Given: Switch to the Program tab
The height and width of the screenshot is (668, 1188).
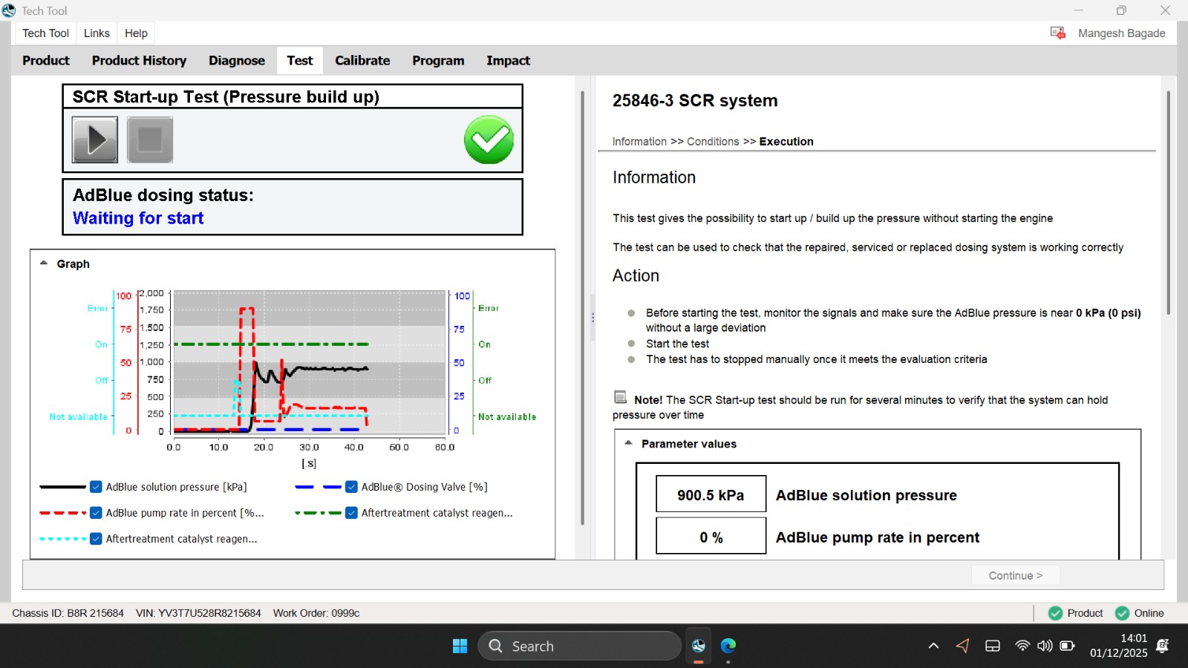Looking at the screenshot, I should click(438, 60).
